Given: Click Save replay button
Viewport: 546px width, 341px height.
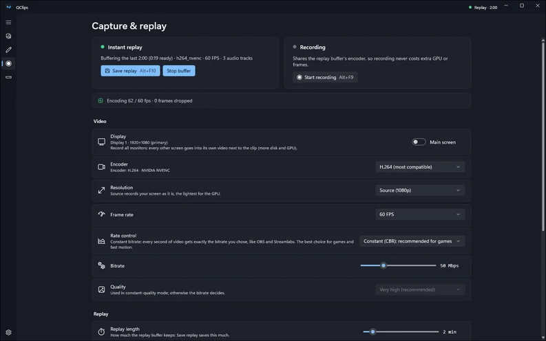Looking at the screenshot, I should [x=130, y=71].
